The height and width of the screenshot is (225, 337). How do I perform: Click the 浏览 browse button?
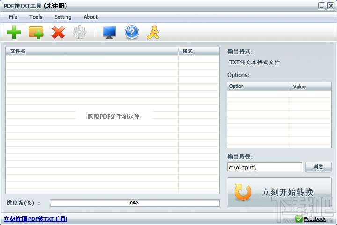(x=318, y=167)
